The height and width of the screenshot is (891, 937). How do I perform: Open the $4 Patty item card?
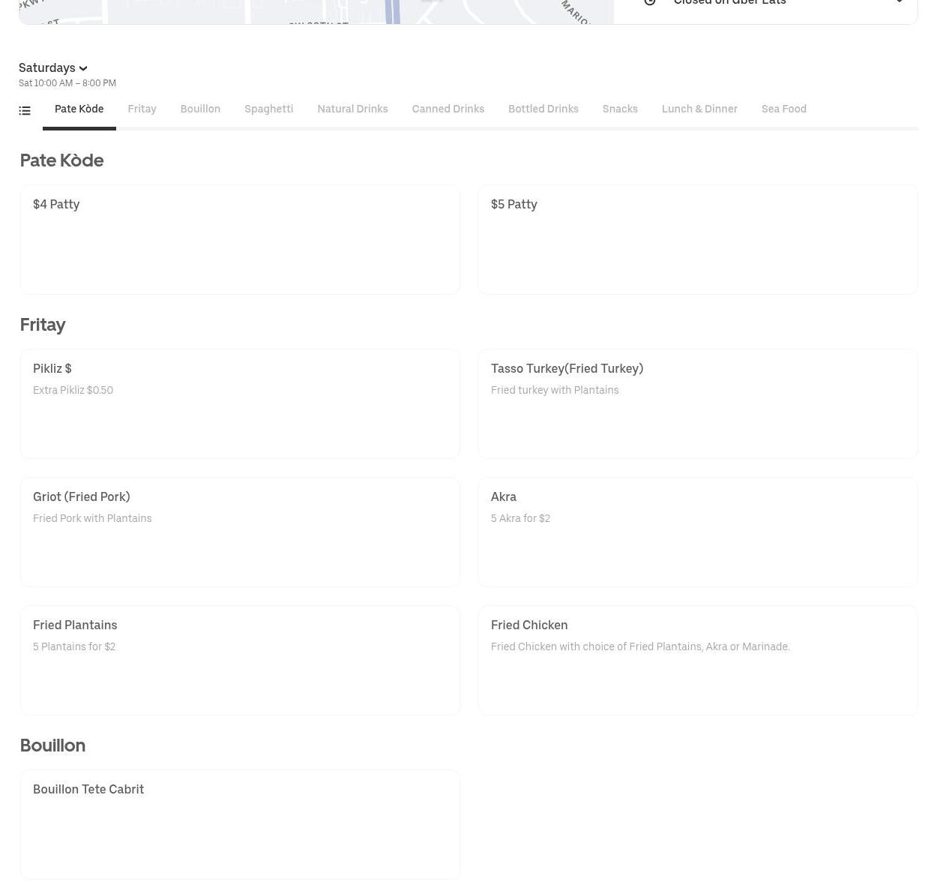(240, 240)
